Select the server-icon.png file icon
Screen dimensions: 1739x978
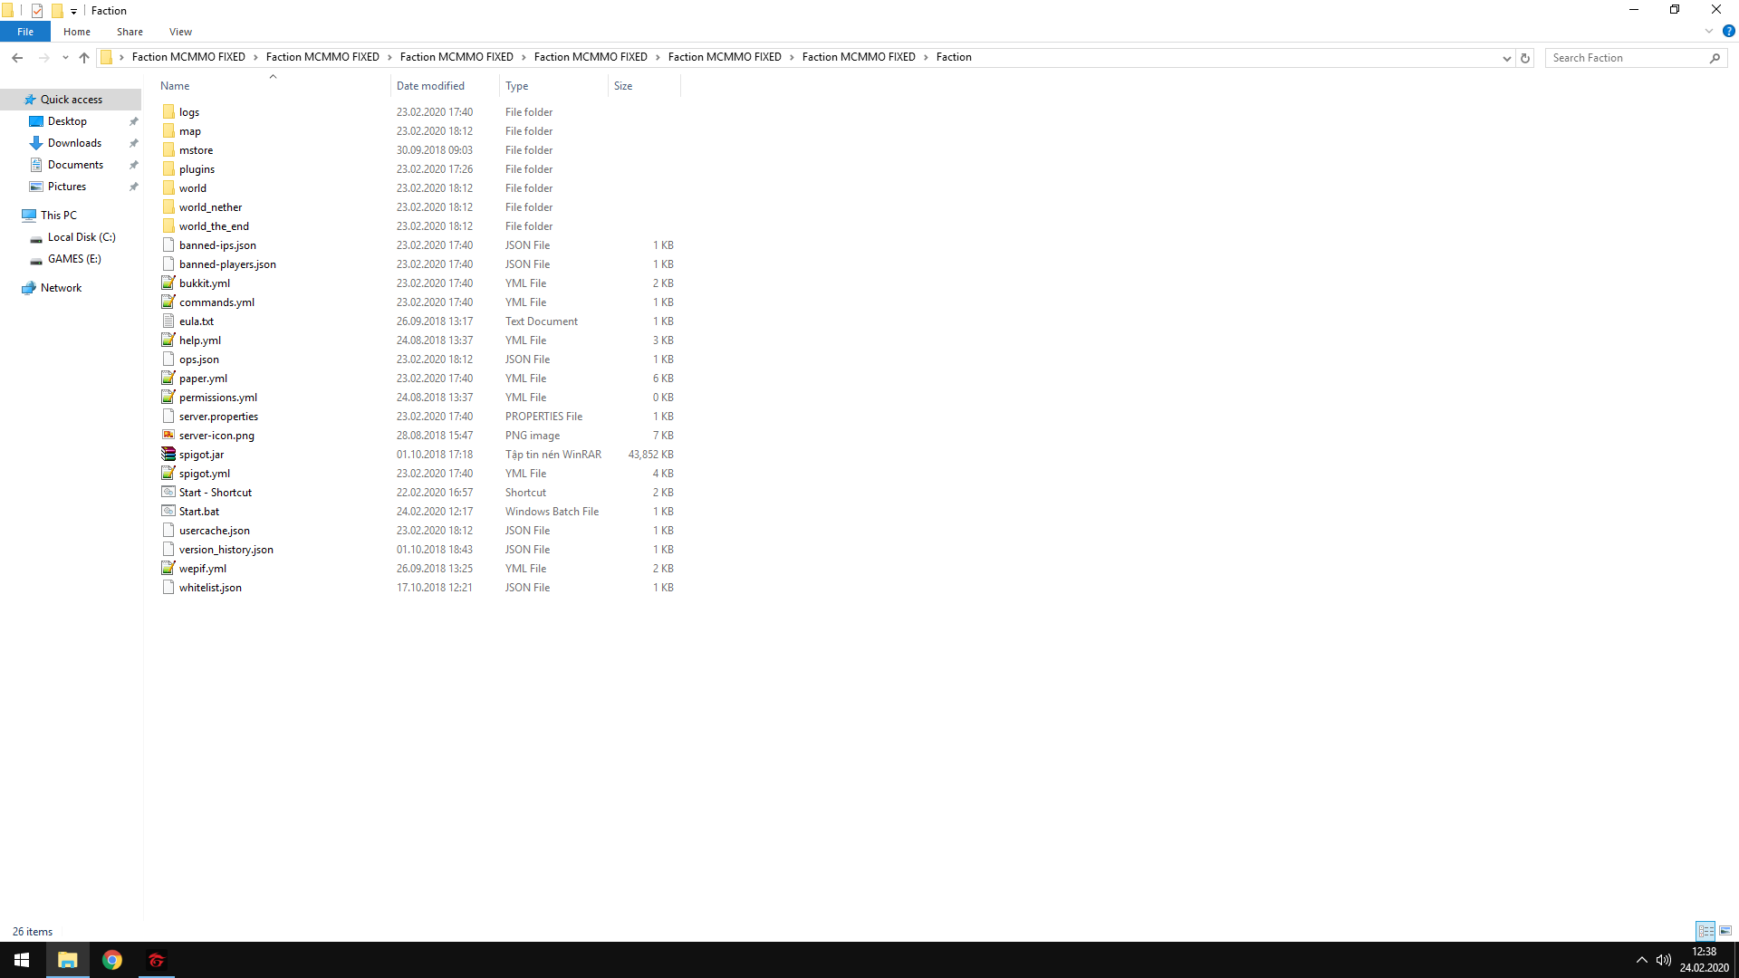pos(168,436)
